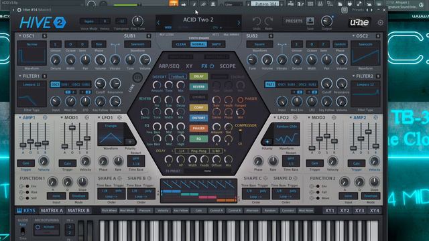Open LFO2 section gear options

click(296, 118)
